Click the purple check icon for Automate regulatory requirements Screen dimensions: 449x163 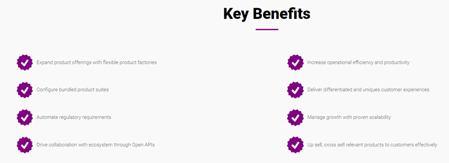[25, 118]
